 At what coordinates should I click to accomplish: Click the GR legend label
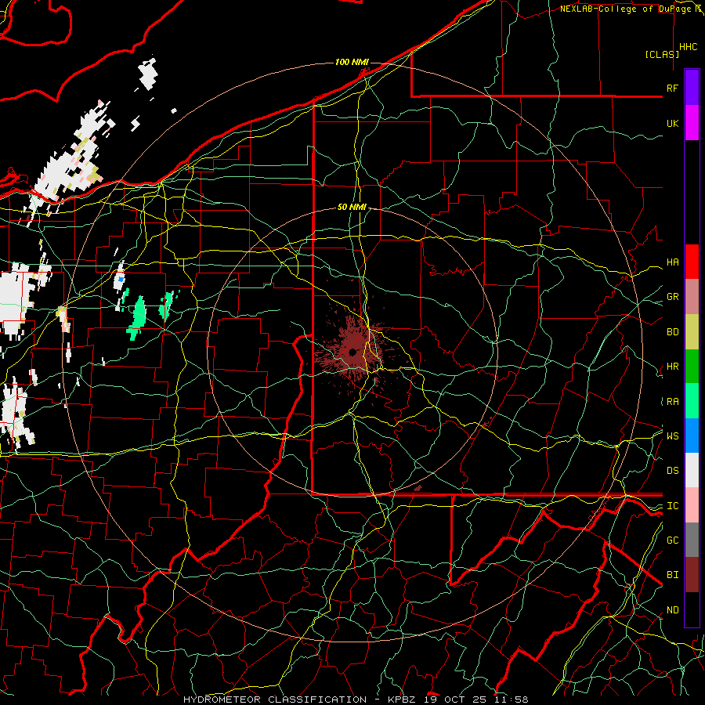(x=673, y=297)
